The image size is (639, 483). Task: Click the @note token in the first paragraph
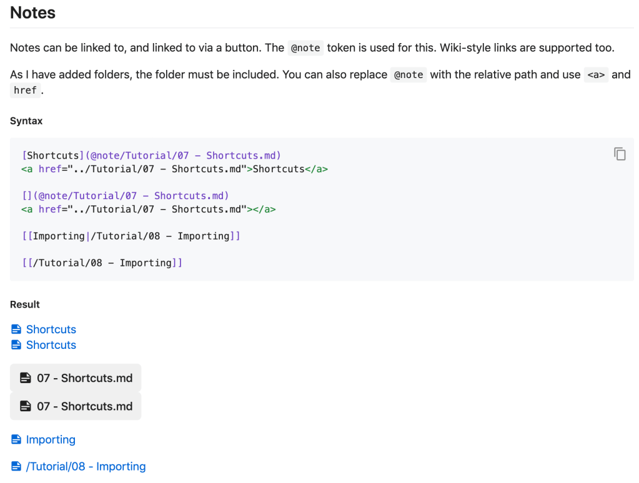pos(305,48)
